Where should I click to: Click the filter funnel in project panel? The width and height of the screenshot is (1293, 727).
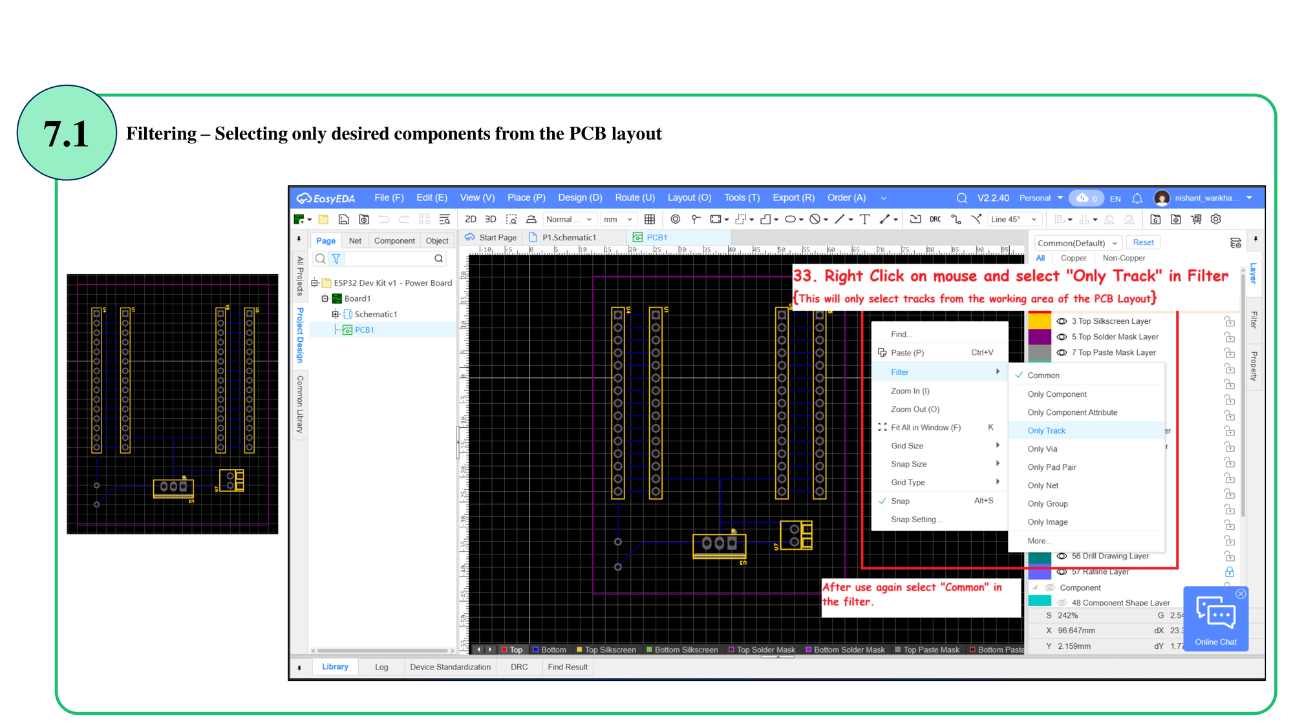pyautogui.click(x=336, y=258)
